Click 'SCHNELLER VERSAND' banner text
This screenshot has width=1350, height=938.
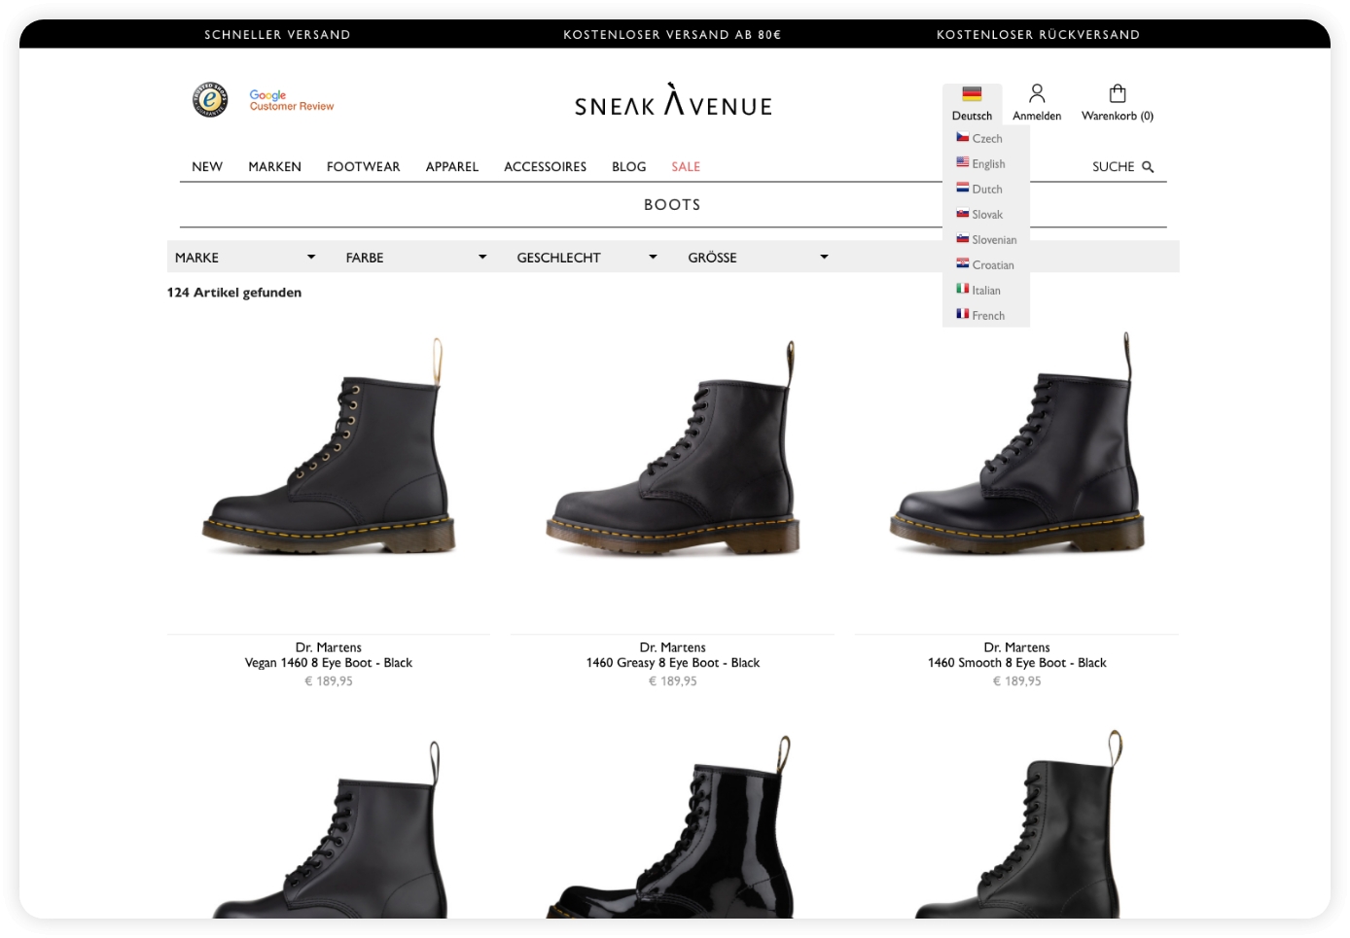click(x=277, y=35)
